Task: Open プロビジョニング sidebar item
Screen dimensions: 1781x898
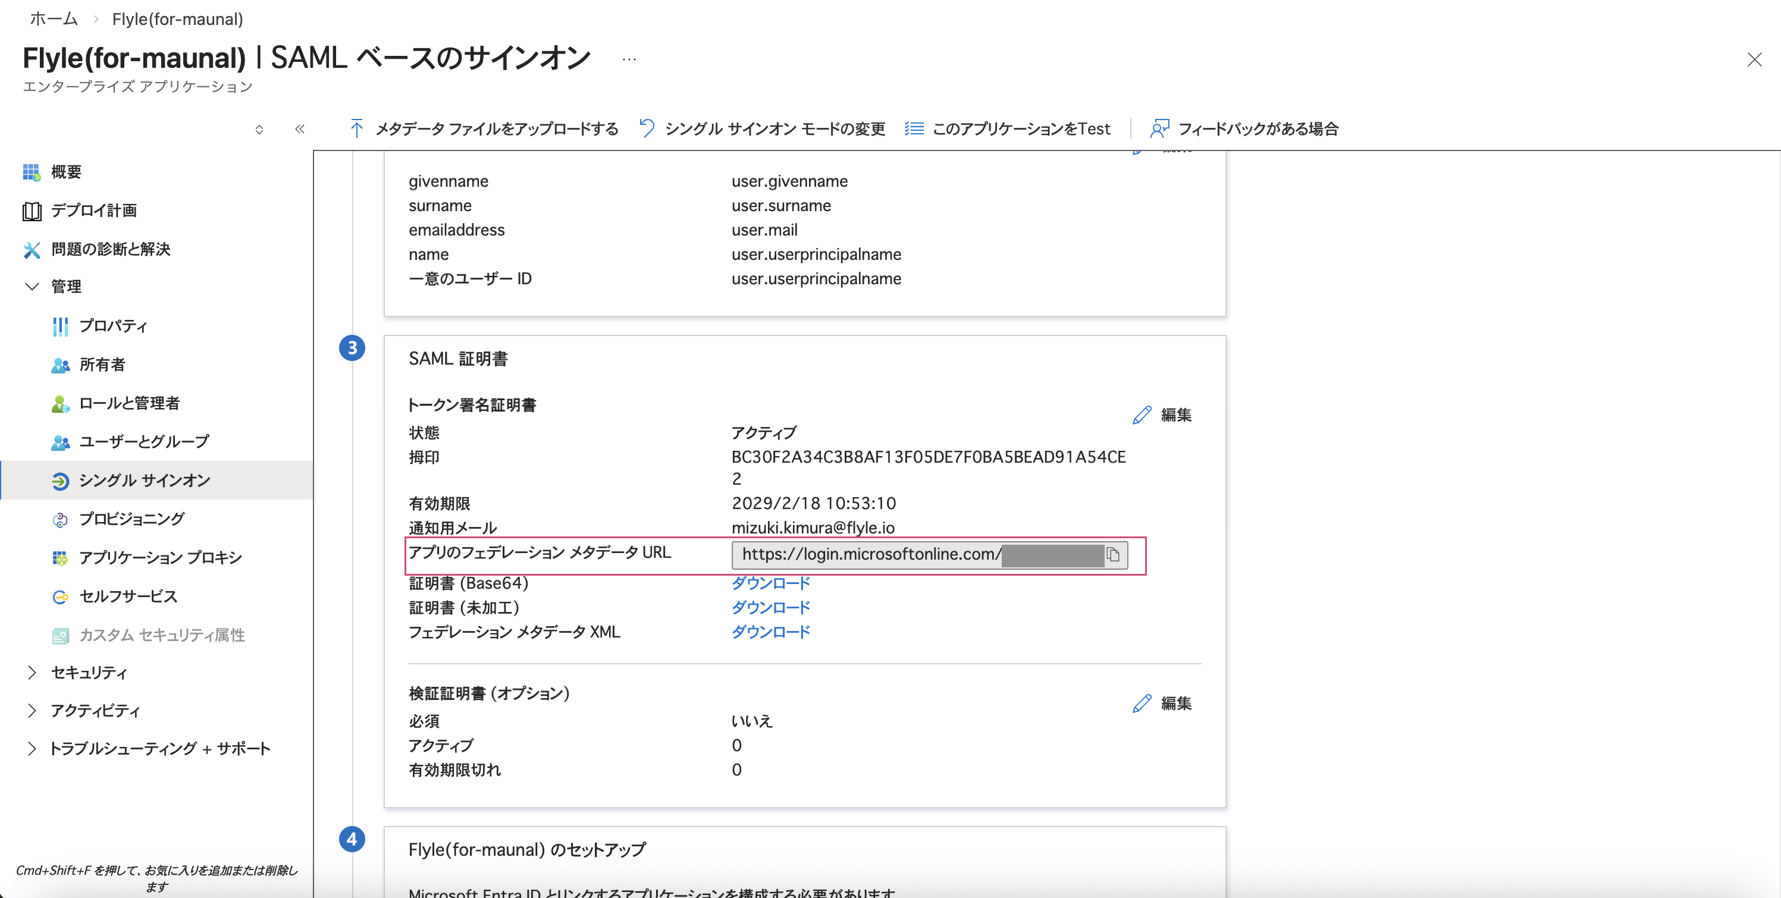Action: [x=131, y=519]
